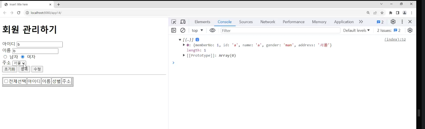425x129 pixels.
Task: Open site information icon in address bar
Action: (x=27, y=13)
